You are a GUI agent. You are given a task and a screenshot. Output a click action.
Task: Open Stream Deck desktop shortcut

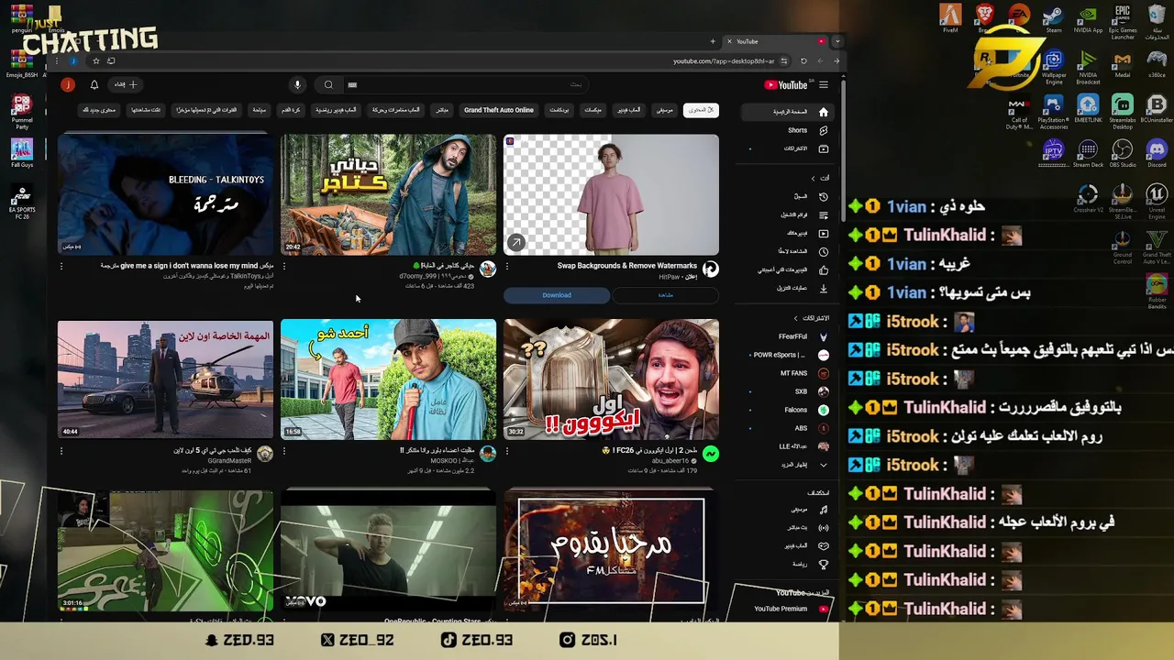[1088, 153]
